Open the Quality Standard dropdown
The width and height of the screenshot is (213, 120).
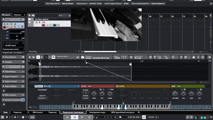[x=42, y=98]
